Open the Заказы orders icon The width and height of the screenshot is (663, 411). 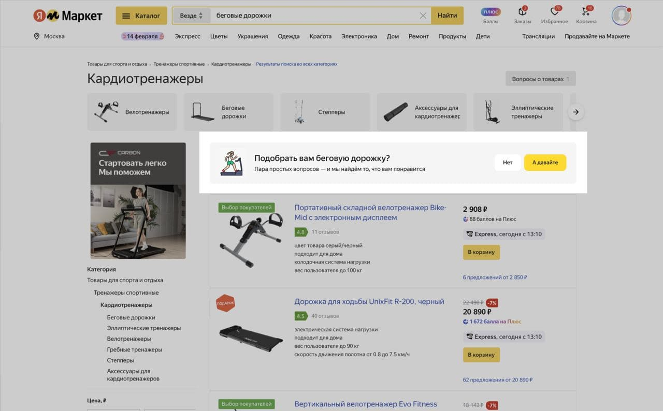point(523,12)
